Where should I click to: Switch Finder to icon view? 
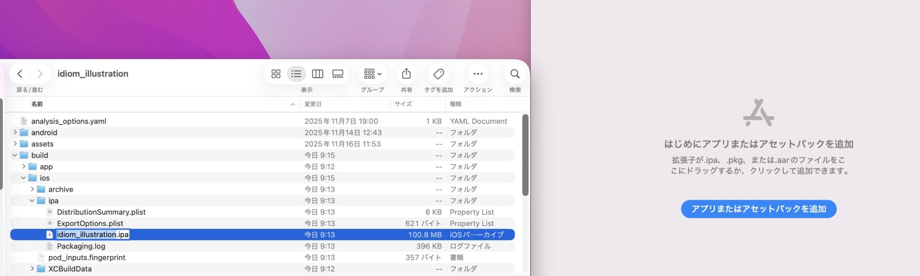click(x=276, y=74)
